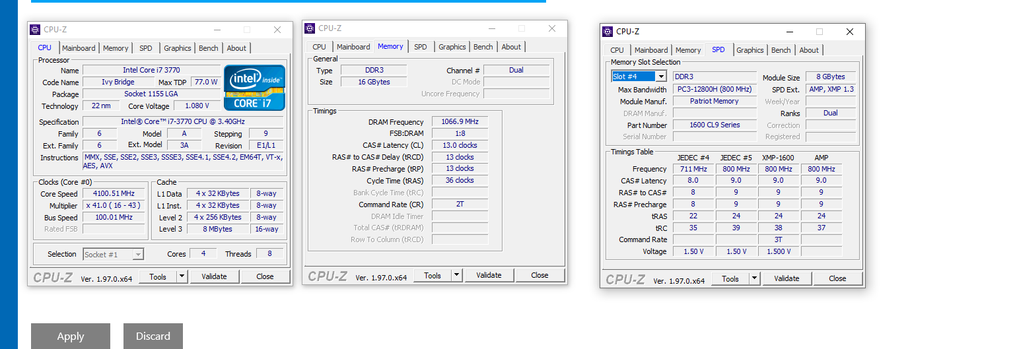
Task: Click Level 3 cache value 8 MBytes
Action: pyautogui.click(x=218, y=229)
